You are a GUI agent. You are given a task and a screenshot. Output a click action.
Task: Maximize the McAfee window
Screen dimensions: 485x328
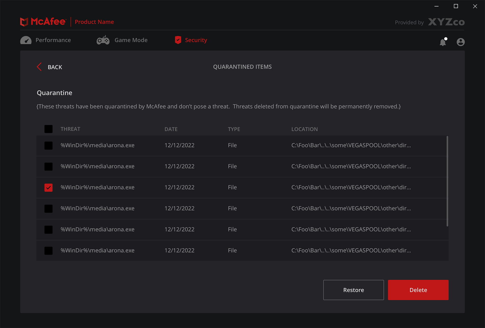pos(456,6)
